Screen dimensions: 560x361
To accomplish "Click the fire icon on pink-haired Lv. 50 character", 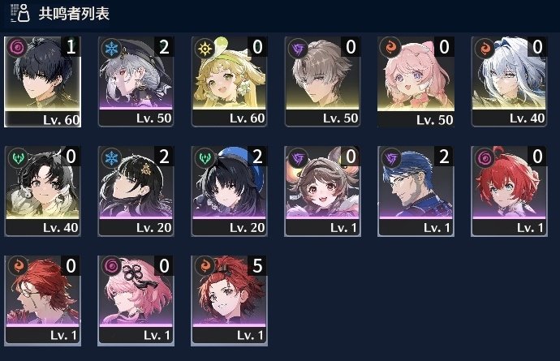I will [x=390, y=48].
